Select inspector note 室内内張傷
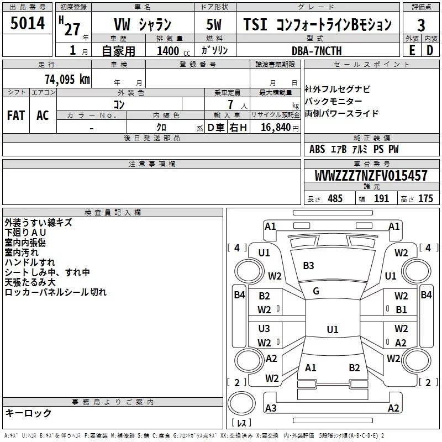This screenshot has width=442, height=442. [x=25, y=243]
